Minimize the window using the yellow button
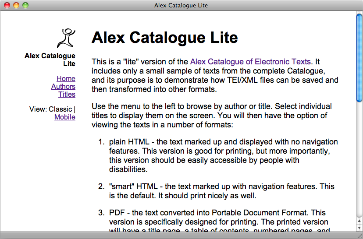Image resolution: width=363 pixels, height=239 pixels. [x=16, y=5]
